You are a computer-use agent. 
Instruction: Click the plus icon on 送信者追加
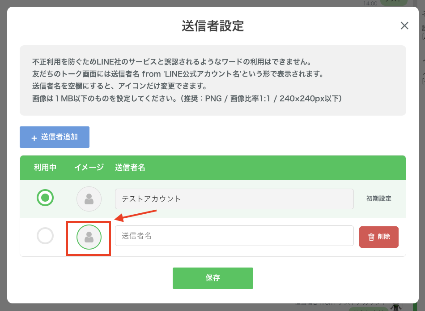(34, 138)
